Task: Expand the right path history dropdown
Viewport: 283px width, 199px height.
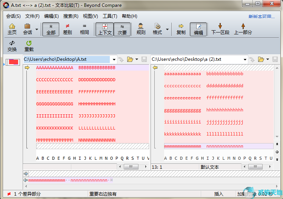Action: point(245,59)
